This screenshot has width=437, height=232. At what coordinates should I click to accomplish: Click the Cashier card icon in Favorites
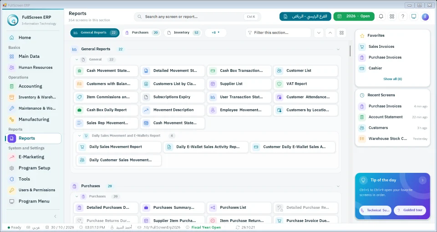[362, 68]
